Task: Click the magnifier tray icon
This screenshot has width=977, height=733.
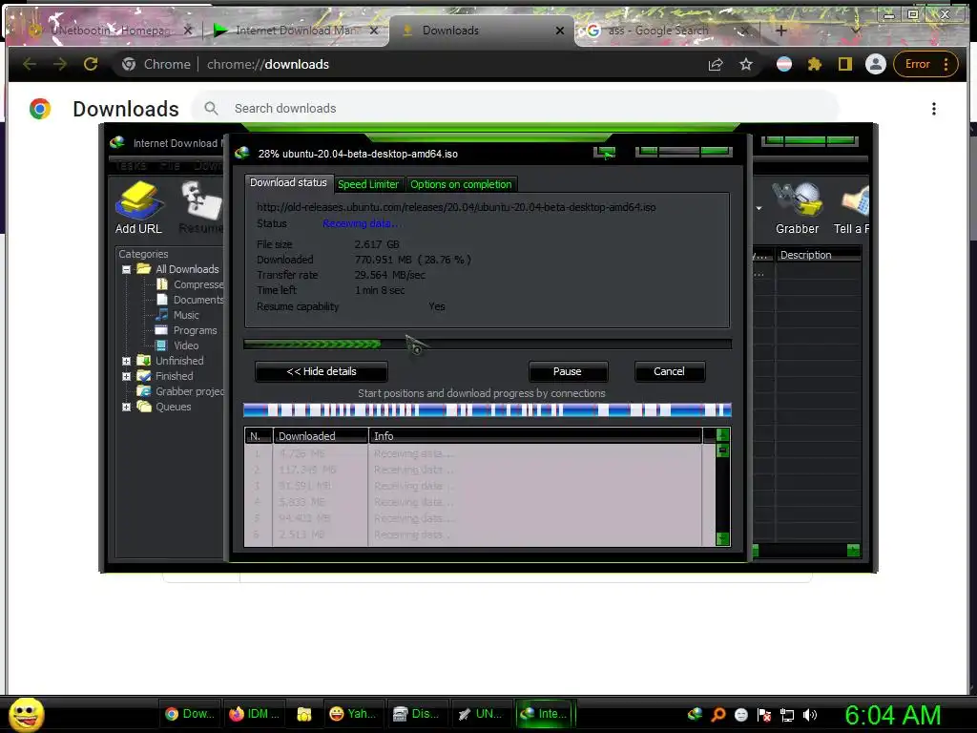Action: pyautogui.click(x=718, y=715)
